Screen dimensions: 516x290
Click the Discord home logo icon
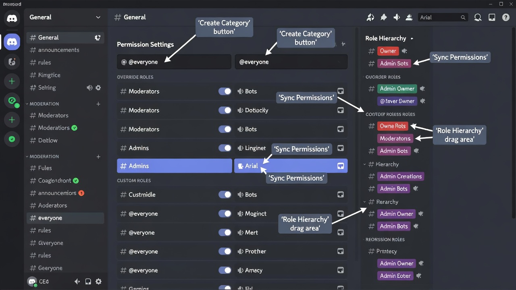12,18
